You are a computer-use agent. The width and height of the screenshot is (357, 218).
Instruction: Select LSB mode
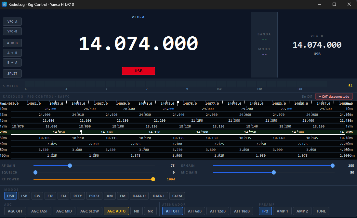pyautogui.click(x=24, y=196)
